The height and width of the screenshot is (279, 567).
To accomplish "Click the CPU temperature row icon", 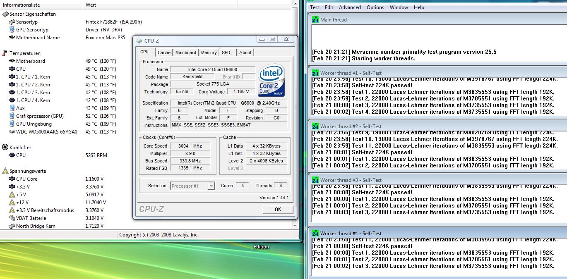I will tap(12, 69).
